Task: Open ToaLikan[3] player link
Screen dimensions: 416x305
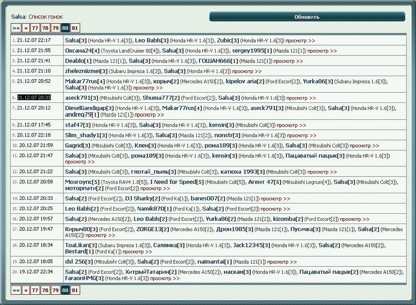Action: pos(81,246)
